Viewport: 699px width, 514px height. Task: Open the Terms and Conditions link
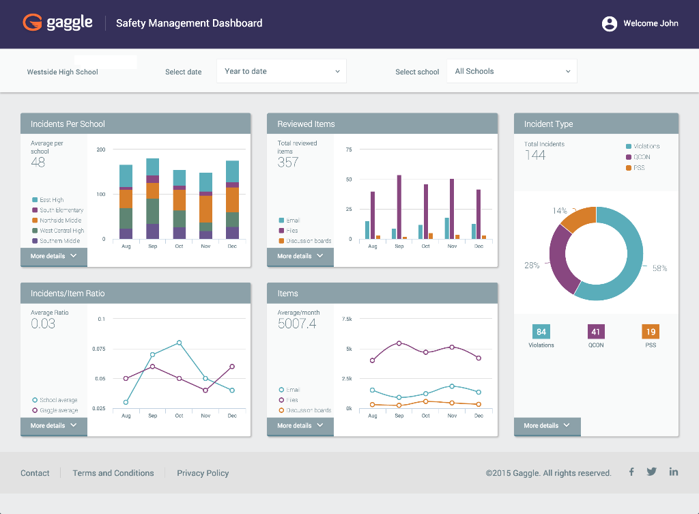point(113,472)
